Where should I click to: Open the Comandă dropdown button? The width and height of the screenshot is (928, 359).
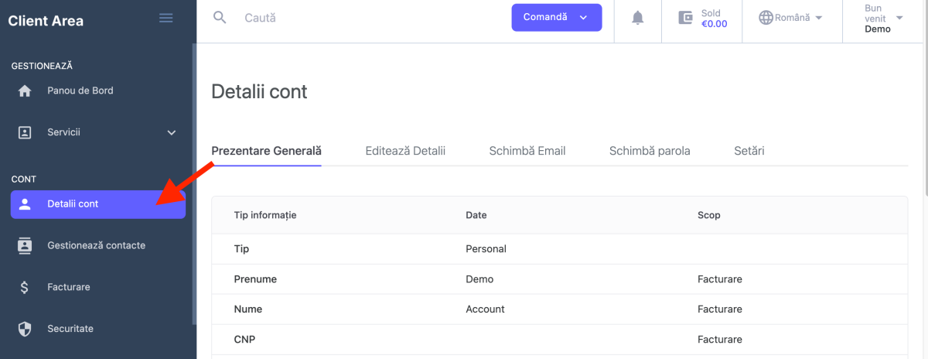click(x=556, y=17)
